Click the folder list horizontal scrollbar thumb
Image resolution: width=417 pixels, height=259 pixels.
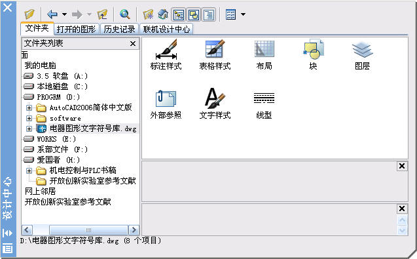click(x=88, y=230)
